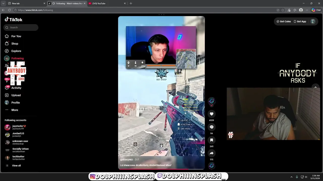The width and height of the screenshot is (323, 181).
Task: Click the Get App button
Action: (300, 21)
